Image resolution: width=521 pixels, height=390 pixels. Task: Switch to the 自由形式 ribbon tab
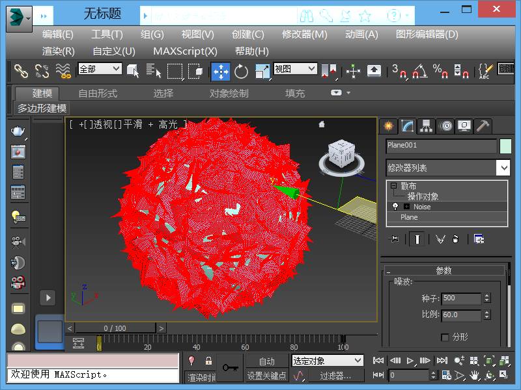98,93
